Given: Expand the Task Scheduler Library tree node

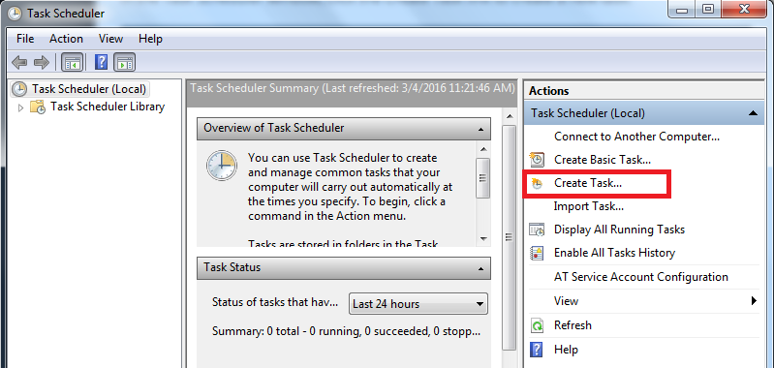Looking at the screenshot, I should click(20, 107).
